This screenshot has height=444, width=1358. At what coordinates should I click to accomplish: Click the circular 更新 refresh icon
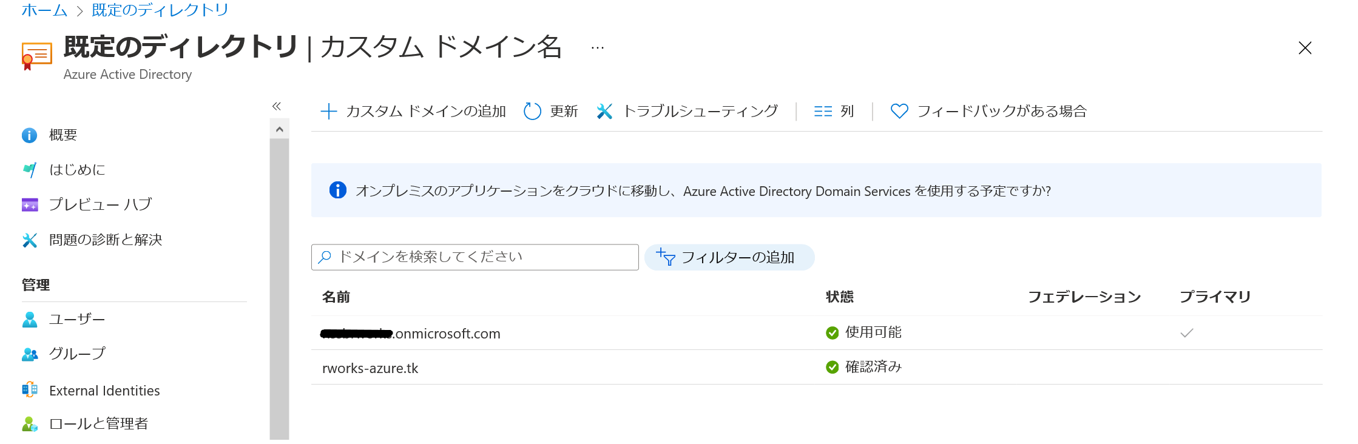point(532,111)
